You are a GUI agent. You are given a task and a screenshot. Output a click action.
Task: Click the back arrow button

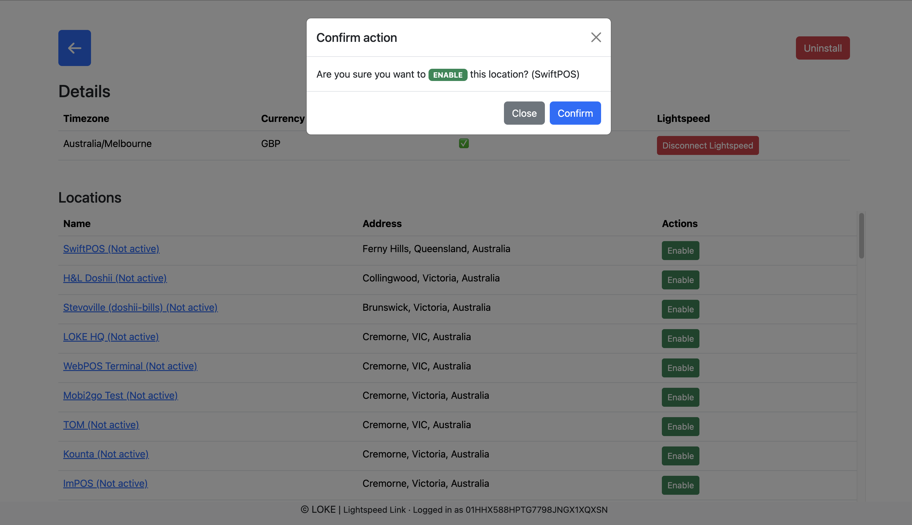point(75,48)
